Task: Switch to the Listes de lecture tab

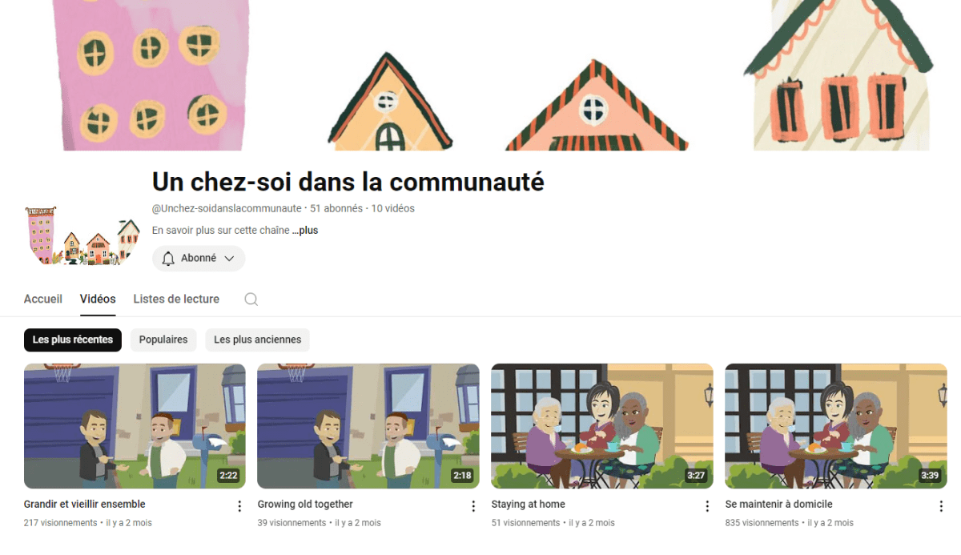Action: point(176,299)
